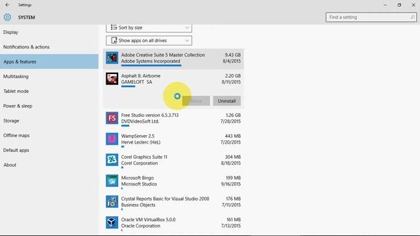Click the Find a setting search box
Screen dimensions: 420x236
[371, 17]
